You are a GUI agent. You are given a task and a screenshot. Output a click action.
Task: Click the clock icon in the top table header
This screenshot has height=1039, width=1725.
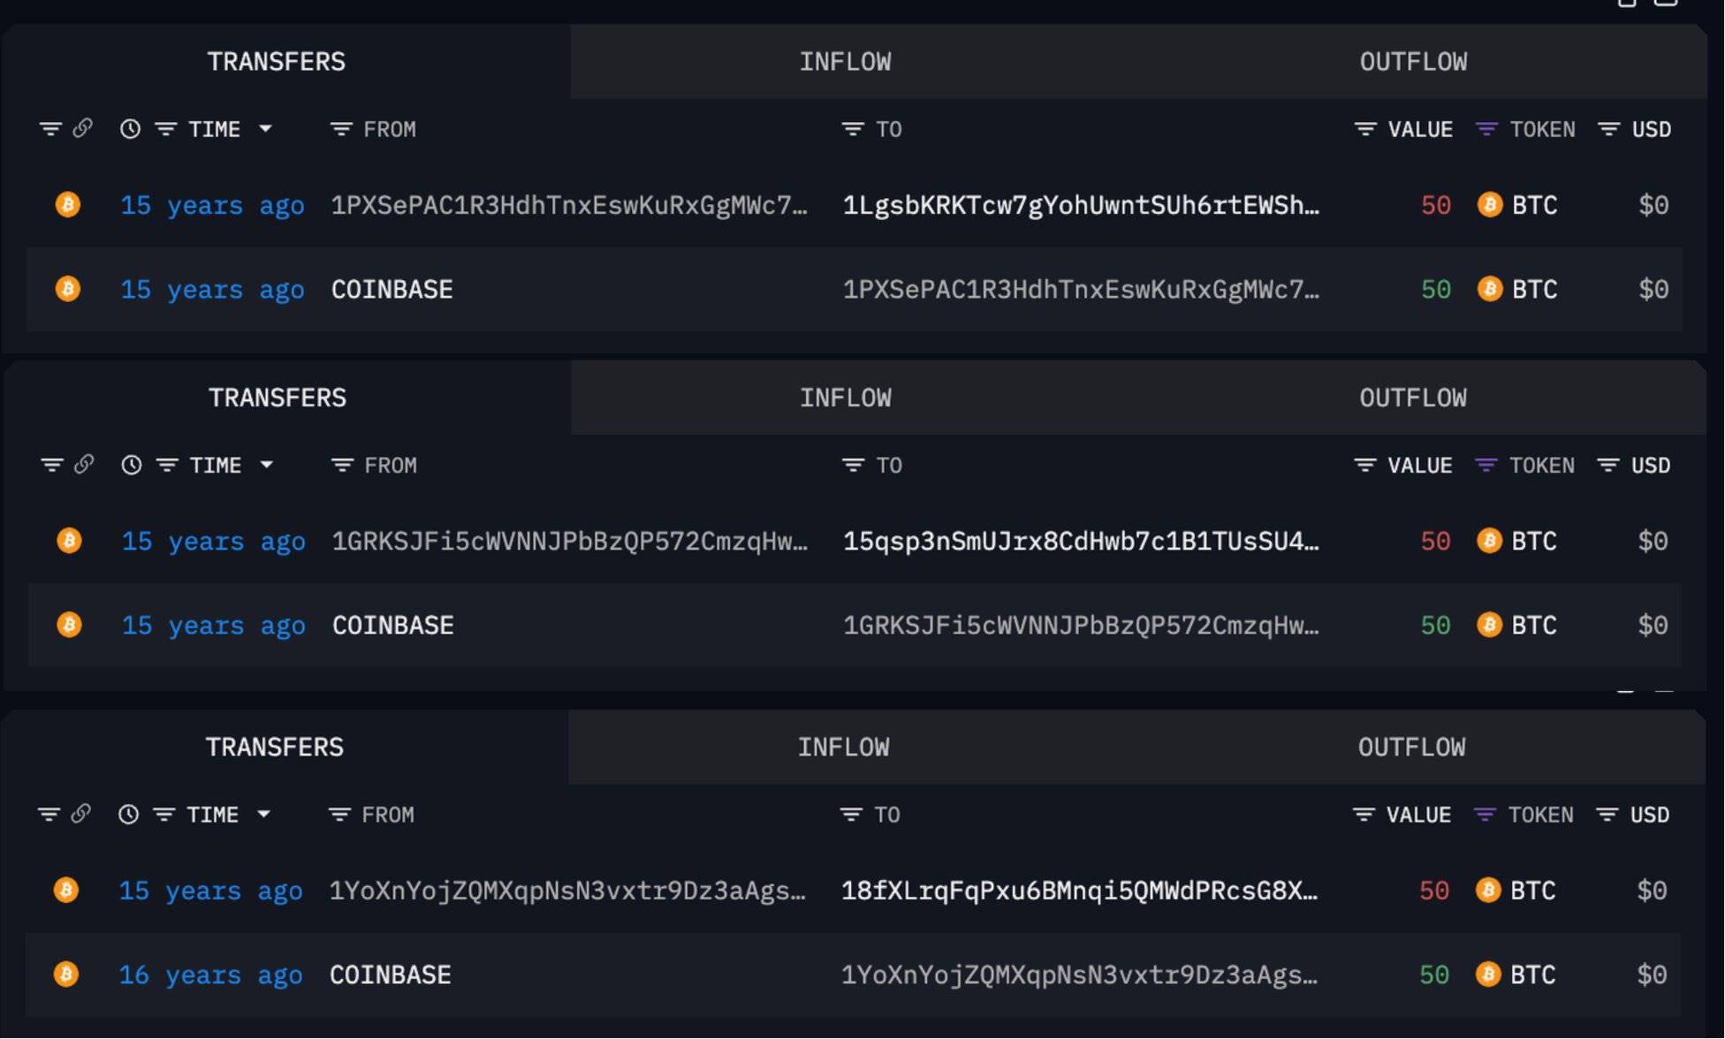[x=130, y=129]
